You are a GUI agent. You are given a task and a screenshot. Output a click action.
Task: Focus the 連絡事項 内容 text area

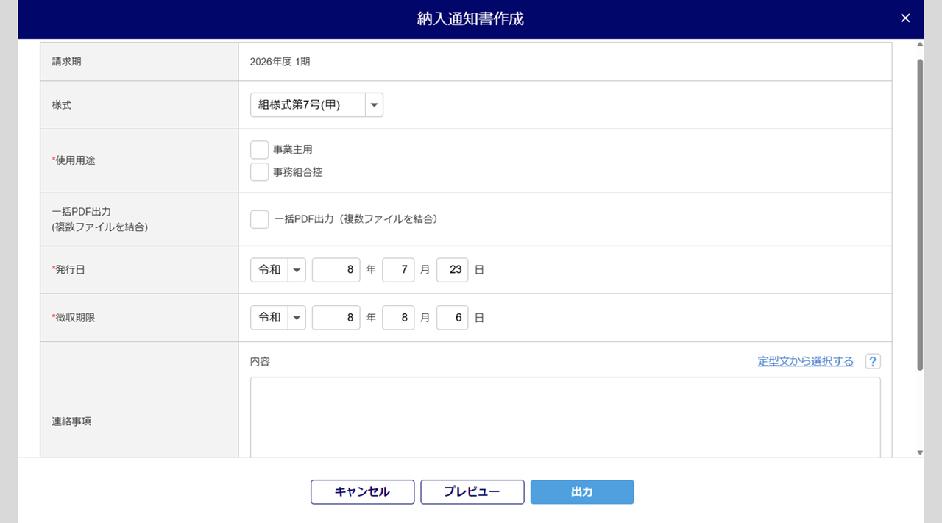(565, 418)
